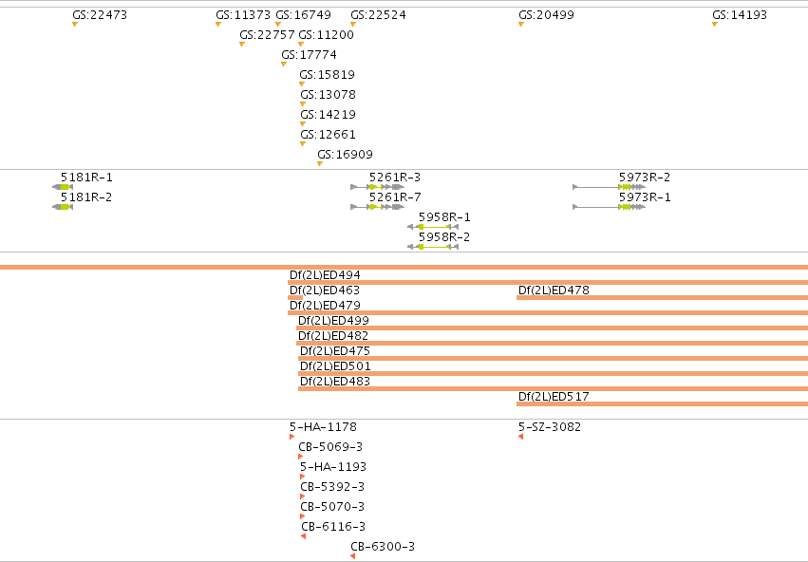This screenshot has height=562, width=808.
Task: Select the 5-SZ-3082 red arrow marker
Action: (521, 437)
